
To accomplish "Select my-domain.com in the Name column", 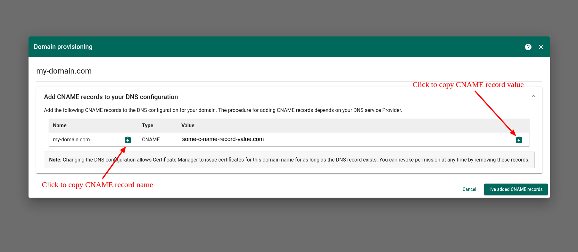I will point(71,140).
